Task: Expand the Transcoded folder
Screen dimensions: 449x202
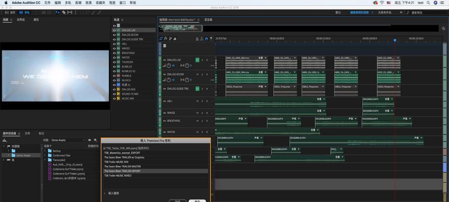Action: (45, 160)
